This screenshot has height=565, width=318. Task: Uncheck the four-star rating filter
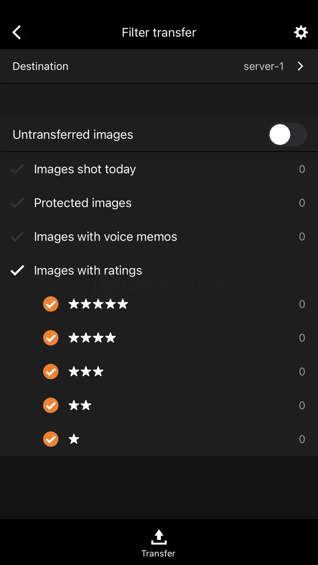[x=51, y=338]
